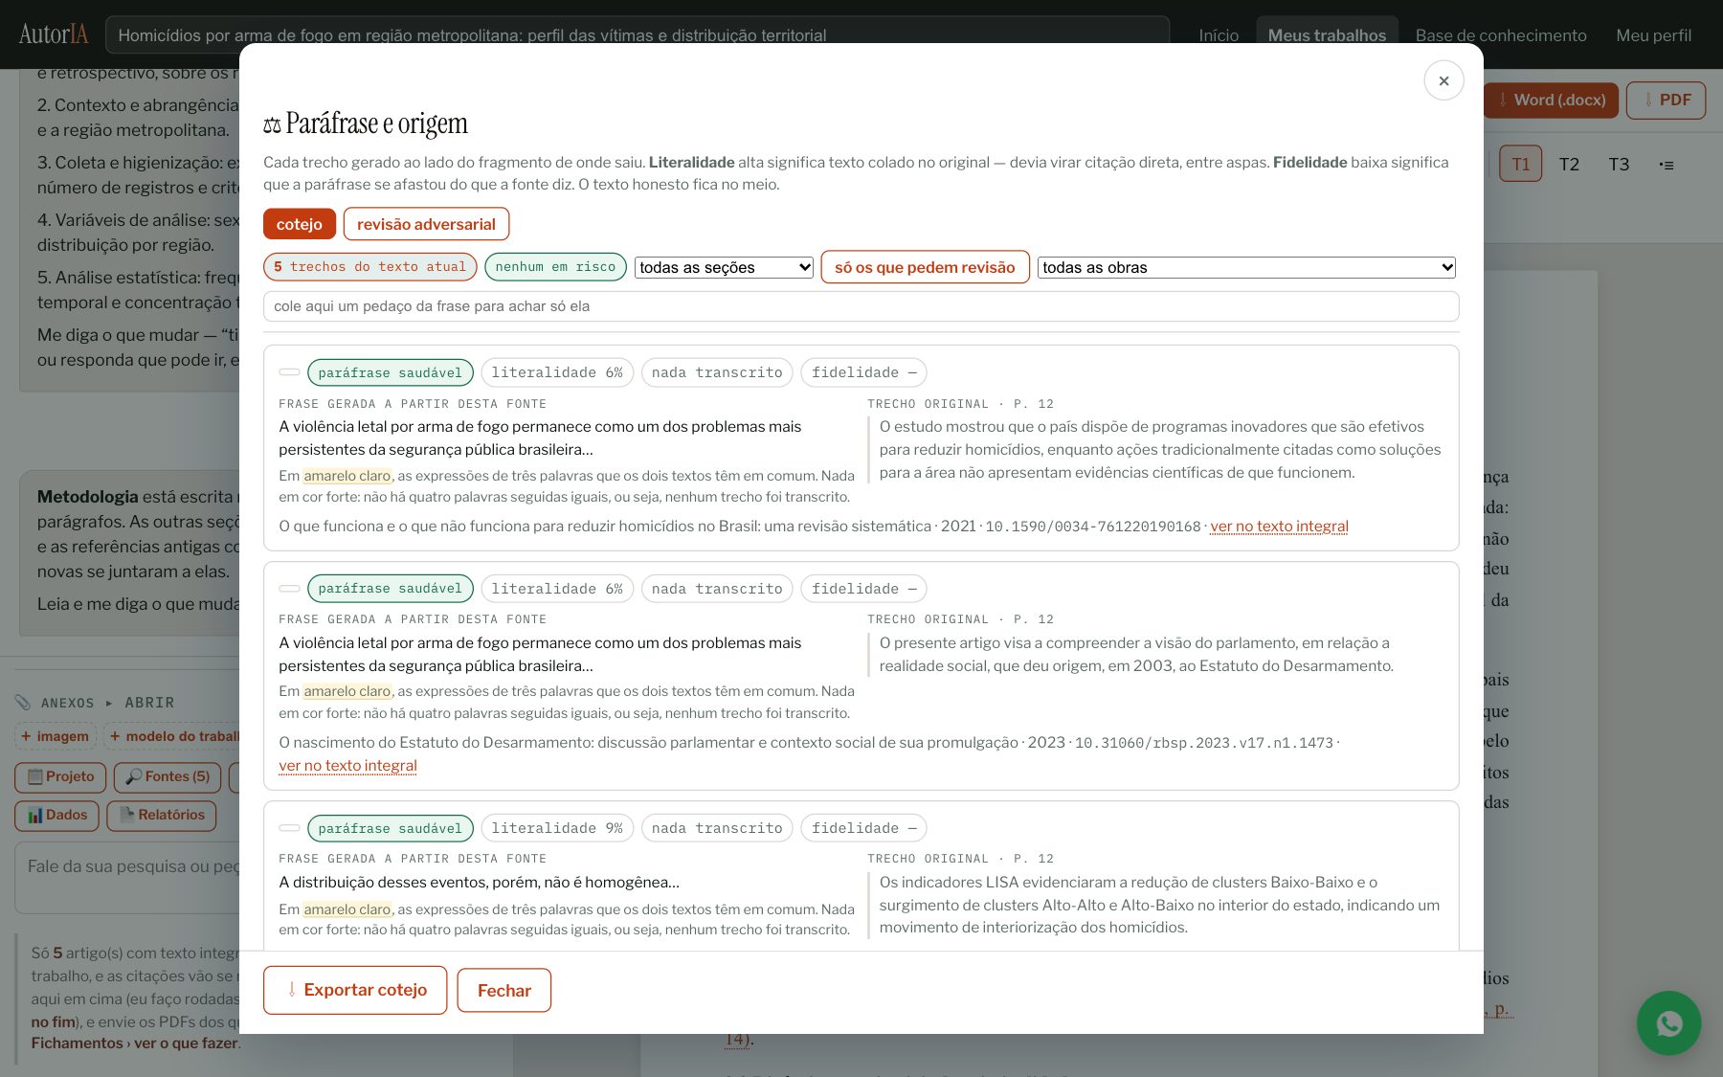Select the T2 heading level
The height and width of the screenshot is (1077, 1723).
(1569, 165)
